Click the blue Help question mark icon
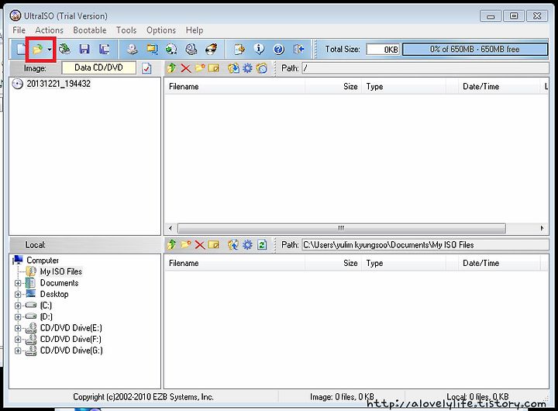The image size is (558, 411). [x=279, y=49]
